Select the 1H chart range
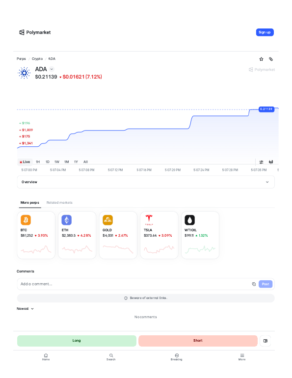292x378 pixels. tap(38, 162)
